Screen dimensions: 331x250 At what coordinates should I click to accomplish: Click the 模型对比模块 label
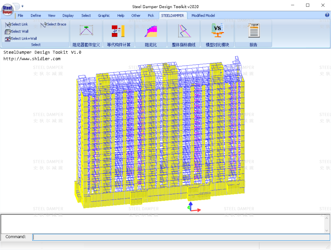[x=217, y=45]
